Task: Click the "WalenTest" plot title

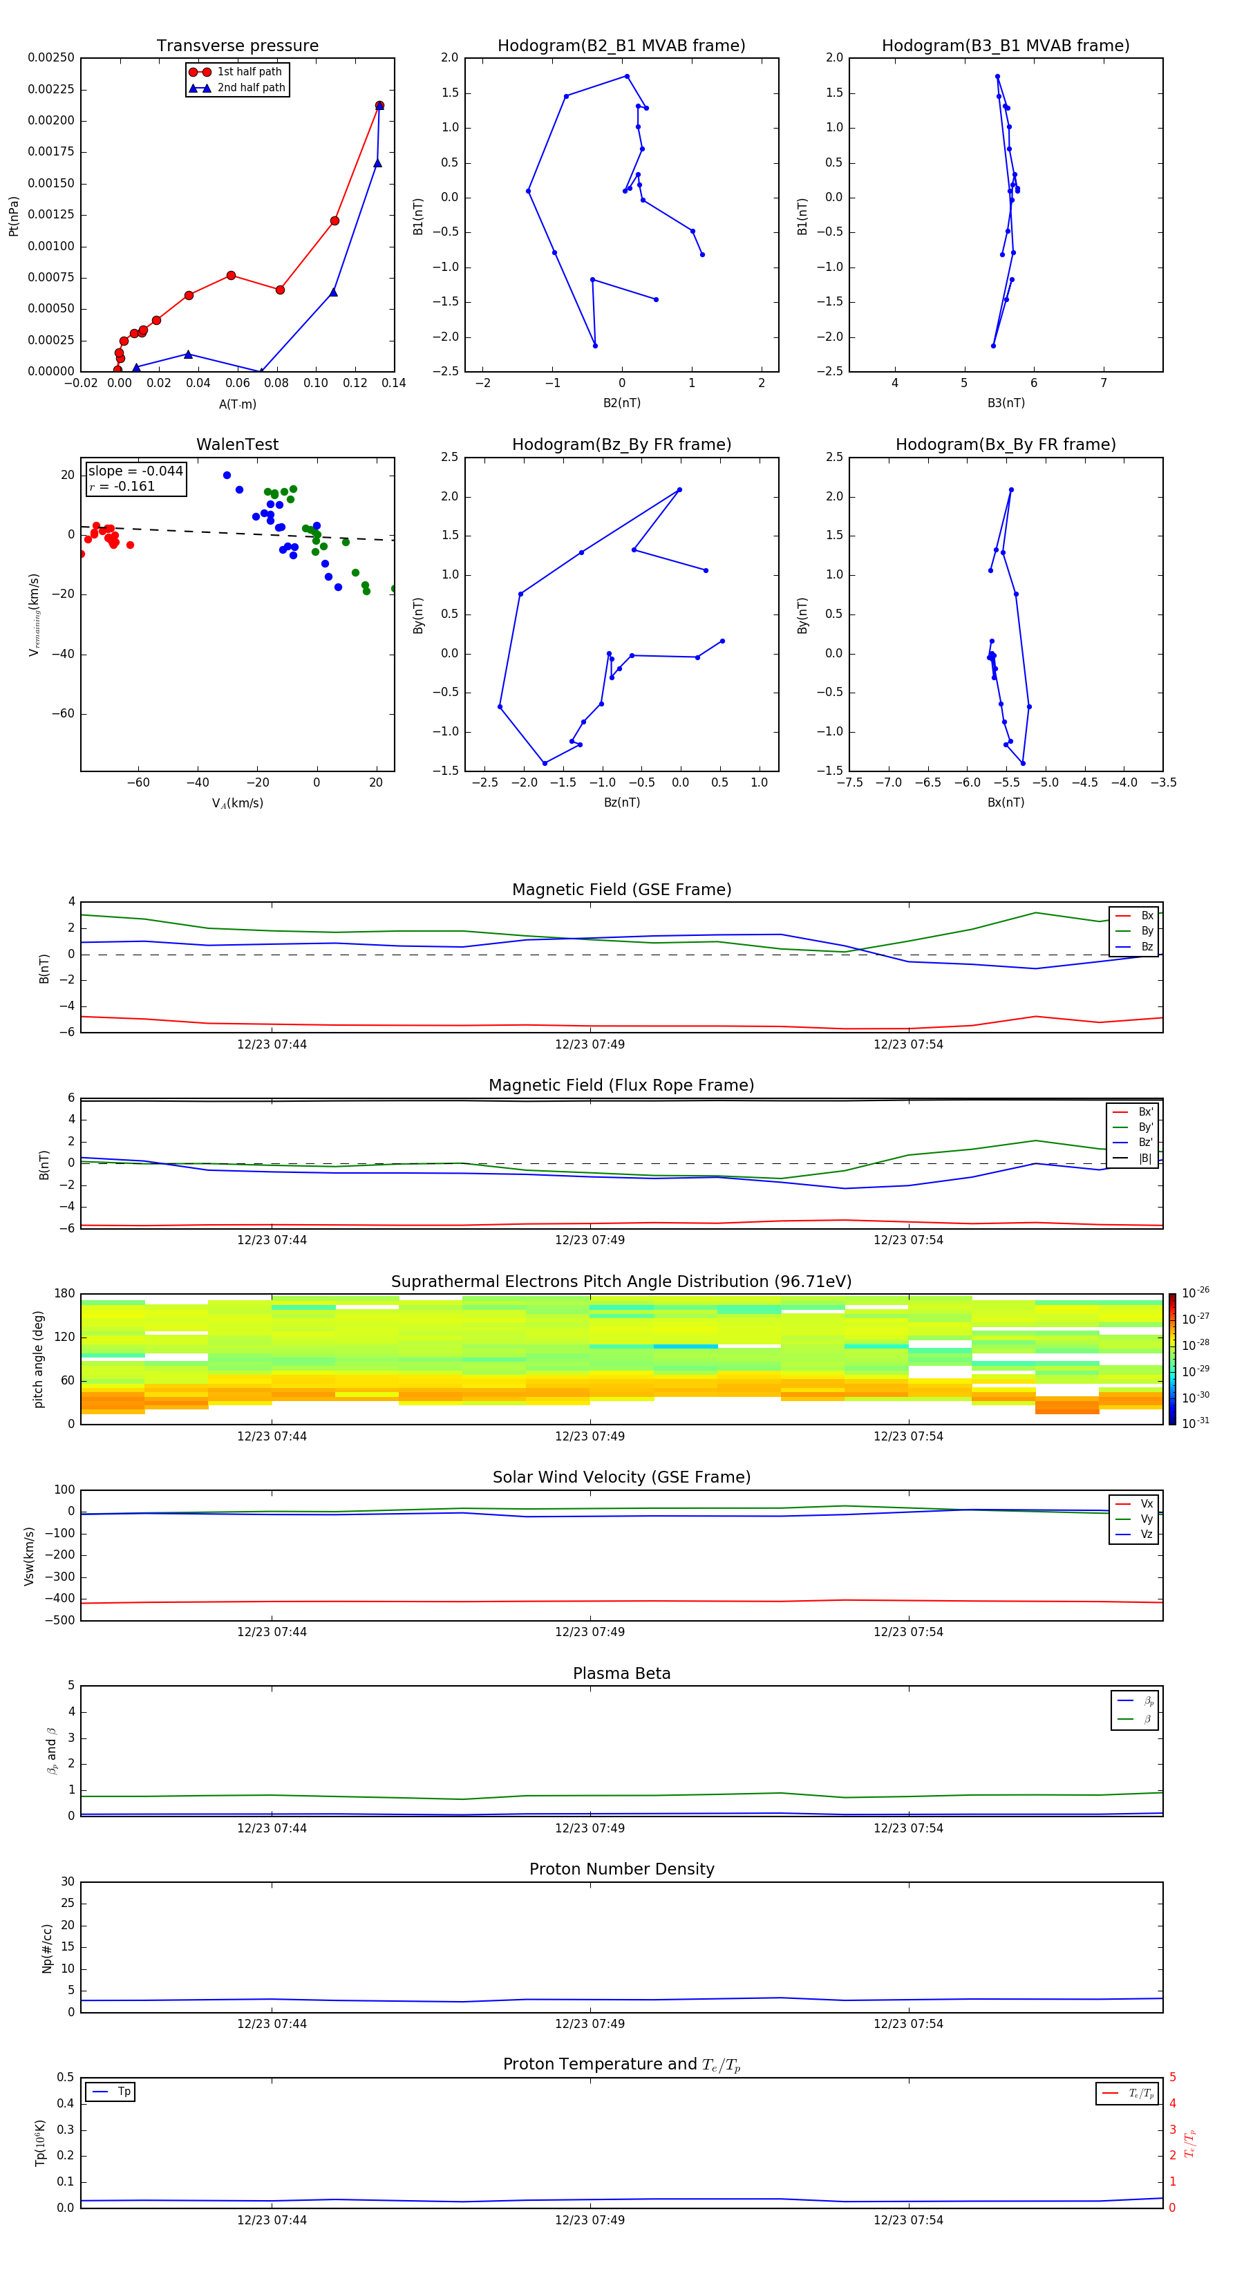Action: 237,444
